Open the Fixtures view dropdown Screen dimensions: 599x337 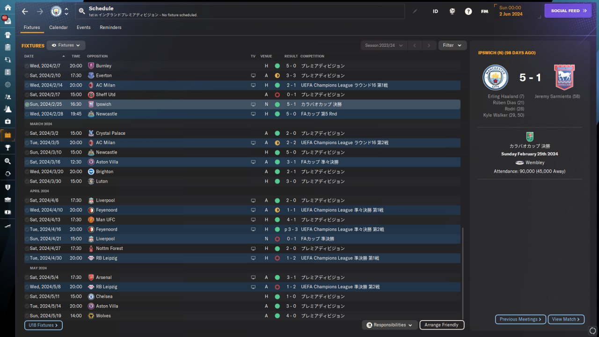pyautogui.click(x=66, y=45)
